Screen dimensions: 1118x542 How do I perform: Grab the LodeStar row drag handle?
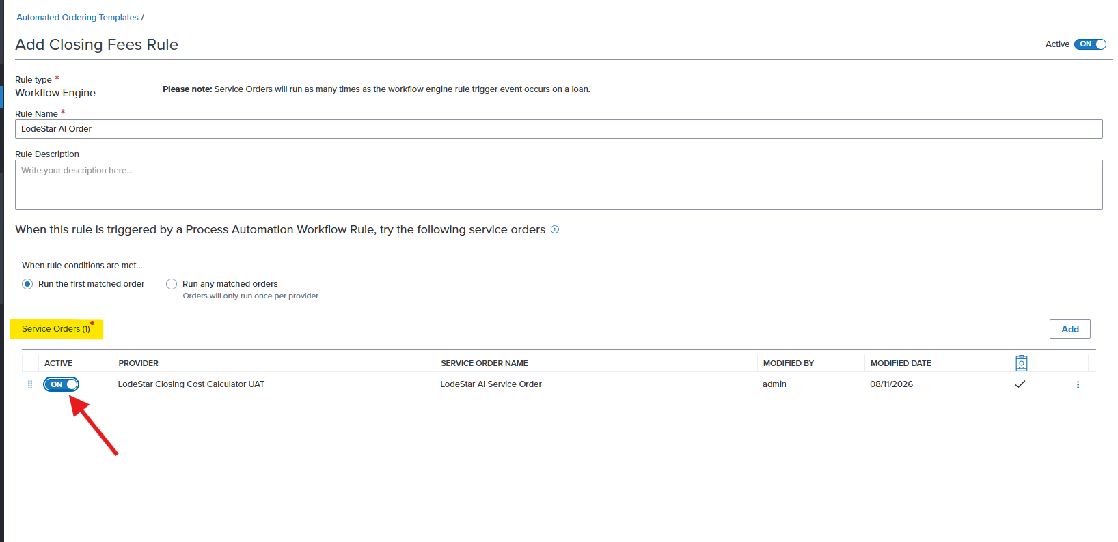point(30,384)
